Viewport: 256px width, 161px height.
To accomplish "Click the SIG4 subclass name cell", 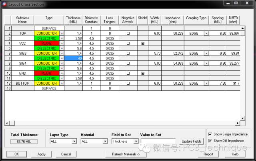I will 23,63.
